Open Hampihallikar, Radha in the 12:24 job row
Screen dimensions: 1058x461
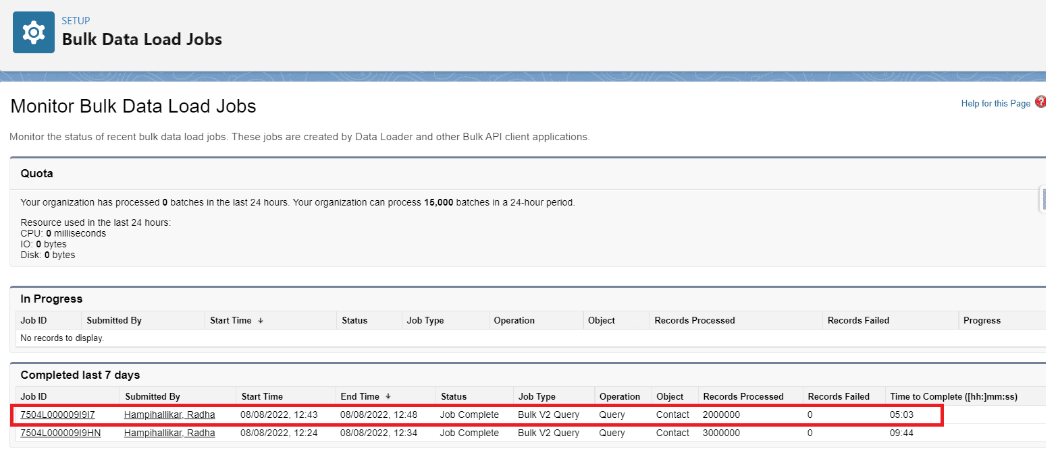169,433
